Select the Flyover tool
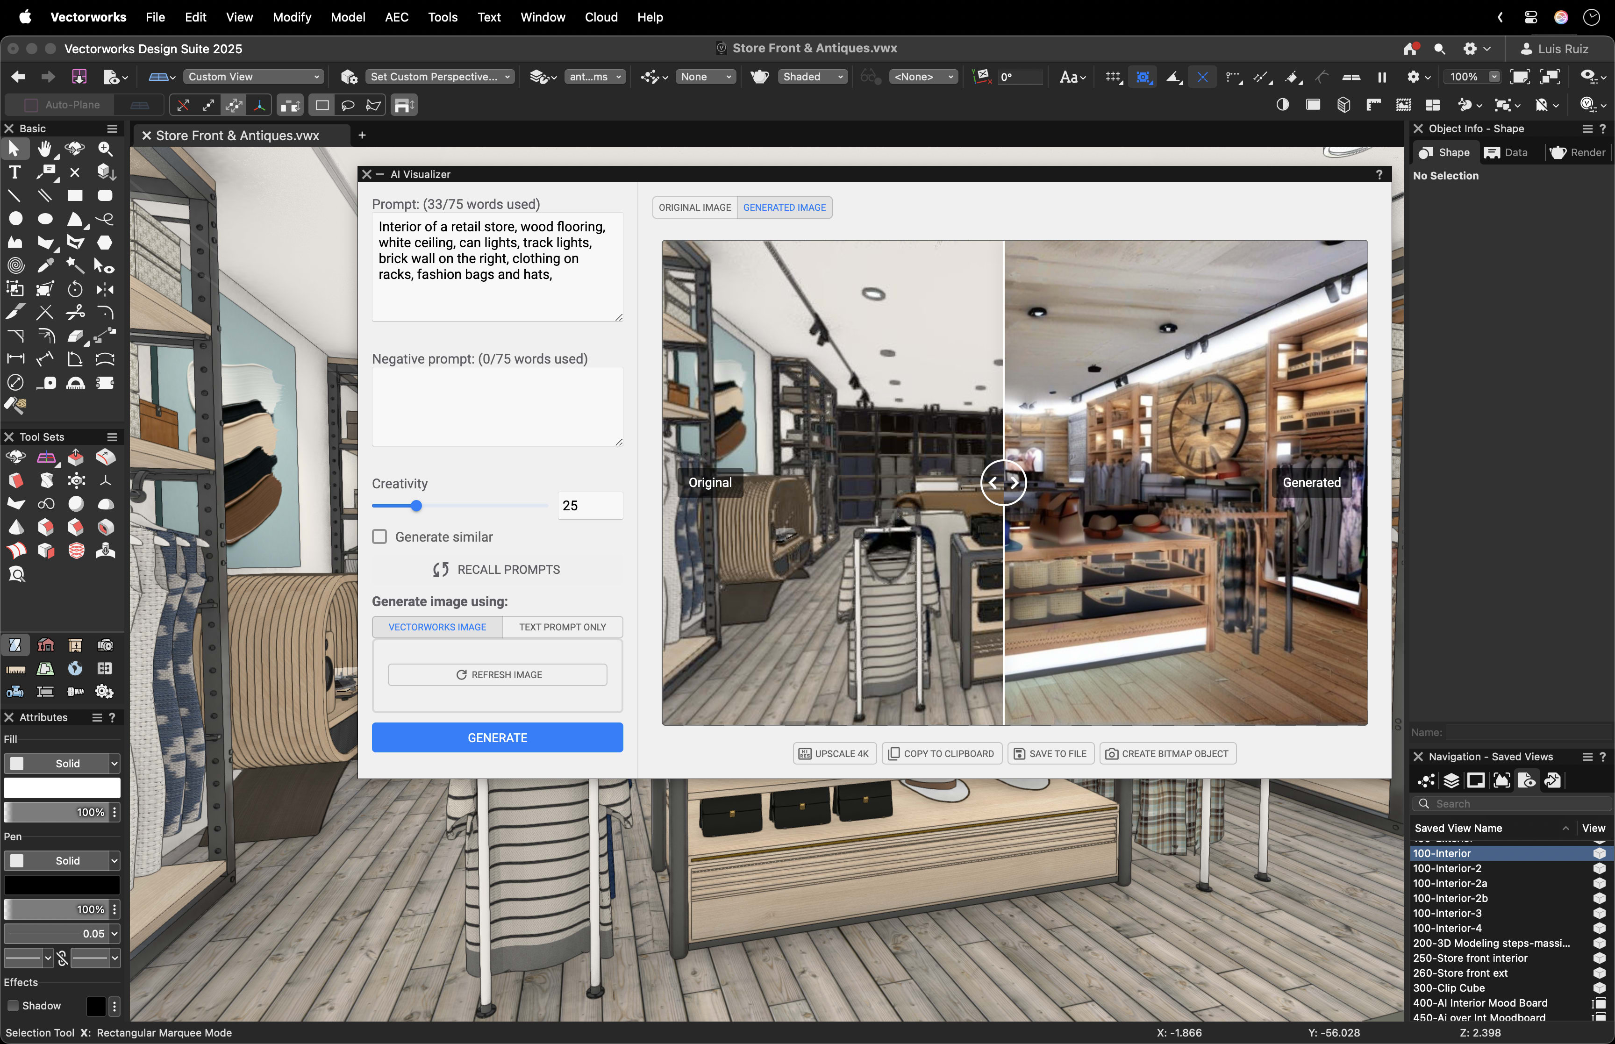Image resolution: width=1615 pixels, height=1044 pixels. click(x=75, y=149)
